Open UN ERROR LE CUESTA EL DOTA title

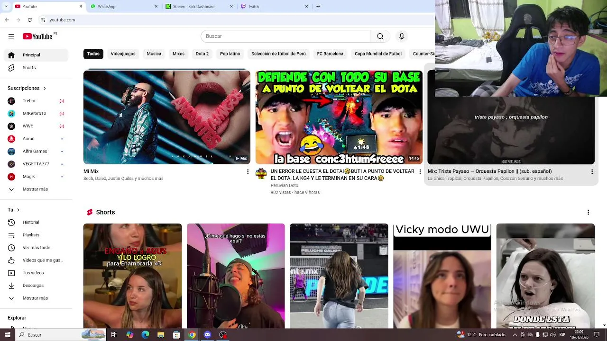click(x=342, y=175)
